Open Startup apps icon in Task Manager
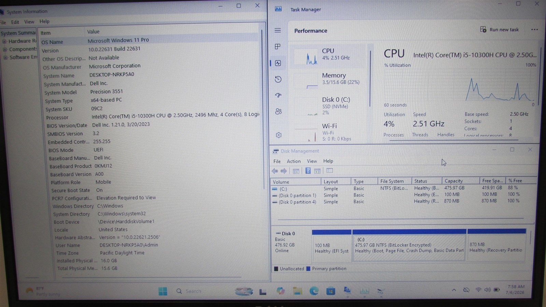Viewport: 546px width, 307px height. coord(278,96)
